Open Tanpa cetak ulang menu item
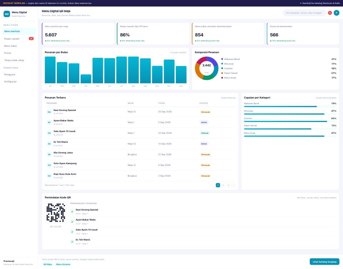The height and width of the screenshot is (269, 343). 19,60
